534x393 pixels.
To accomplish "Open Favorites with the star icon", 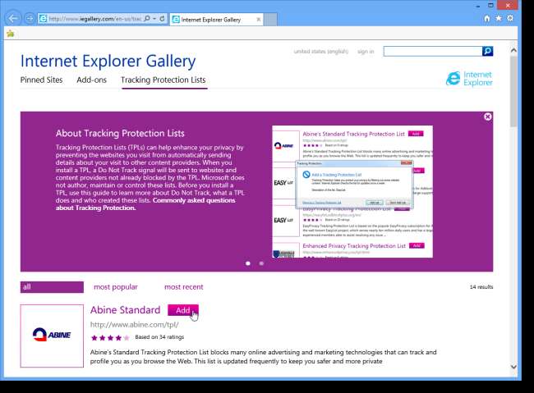I will click(499, 18).
